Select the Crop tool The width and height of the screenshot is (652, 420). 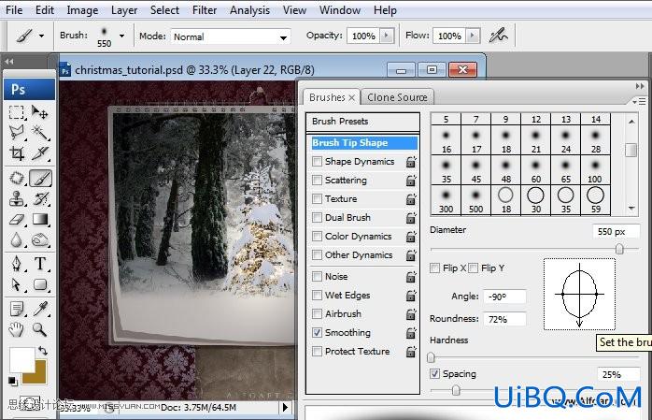pos(17,153)
